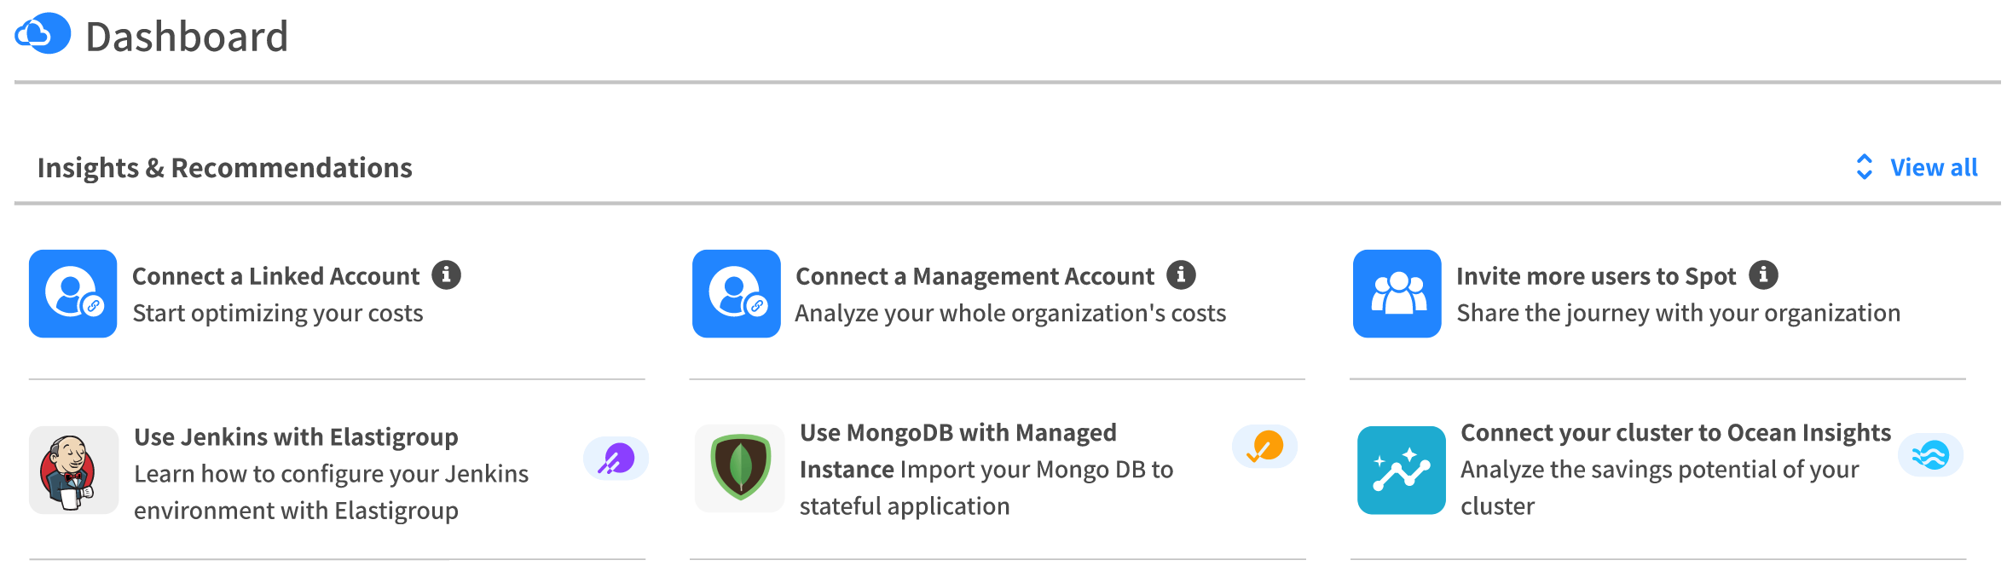Click the Connect a Linked Account title
The width and height of the screenshot is (2007, 566).
[x=275, y=276]
